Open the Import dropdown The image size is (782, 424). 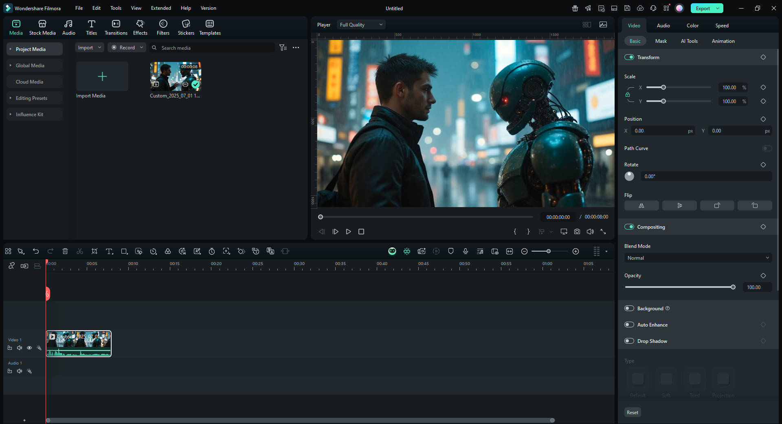coord(90,48)
